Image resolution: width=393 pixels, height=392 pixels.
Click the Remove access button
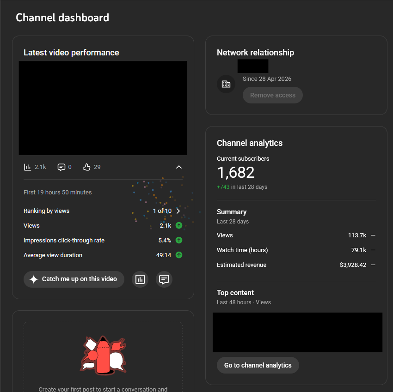[x=273, y=95]
